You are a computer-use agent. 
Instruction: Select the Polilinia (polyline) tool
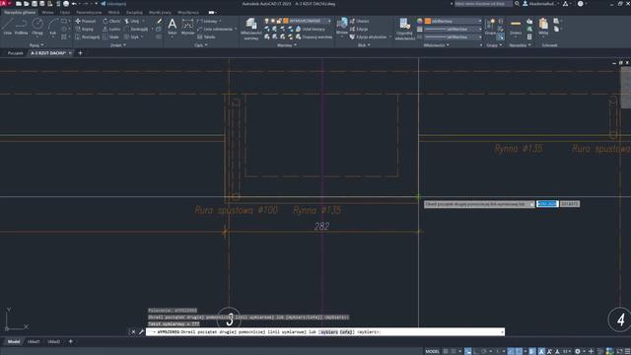21,27
